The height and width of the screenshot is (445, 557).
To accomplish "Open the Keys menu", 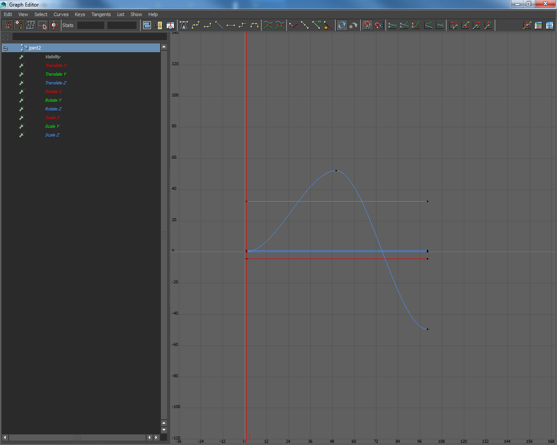I will point(80,14).
